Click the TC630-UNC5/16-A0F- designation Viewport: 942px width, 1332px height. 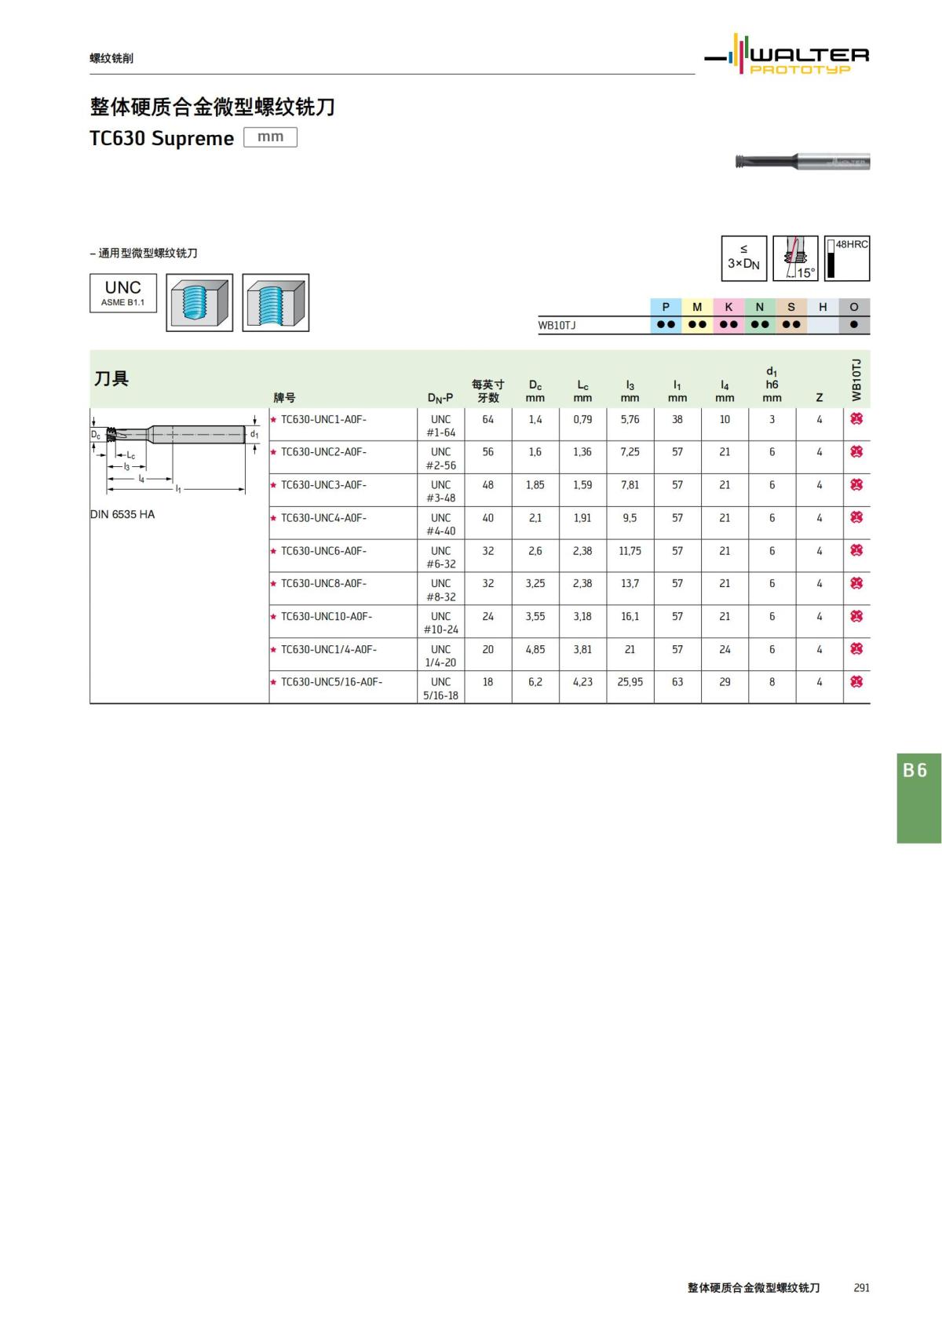click(x=331, y=682)
